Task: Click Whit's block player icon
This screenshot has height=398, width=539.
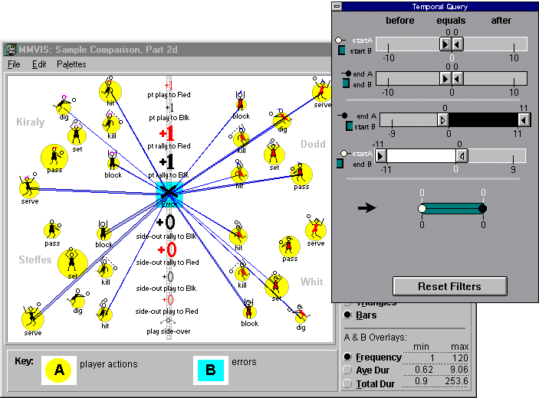Action: 249,310
